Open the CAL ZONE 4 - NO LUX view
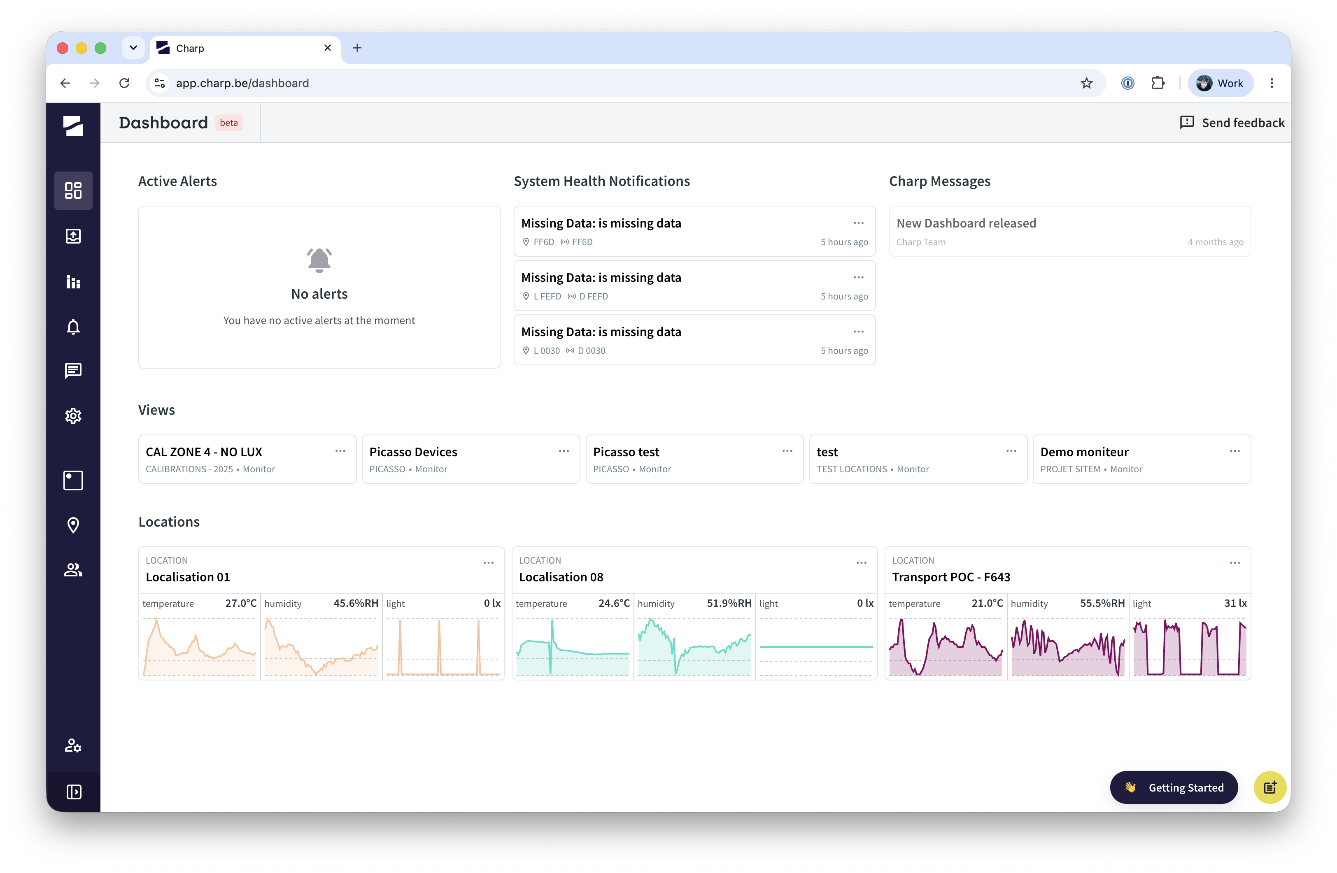The width and height of the screenshot is (1337, 873). coord(247,459)
